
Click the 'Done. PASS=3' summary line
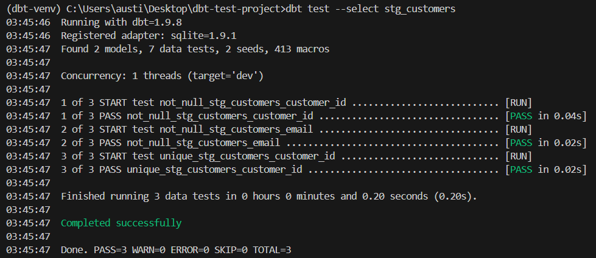[x=176, y=250]
